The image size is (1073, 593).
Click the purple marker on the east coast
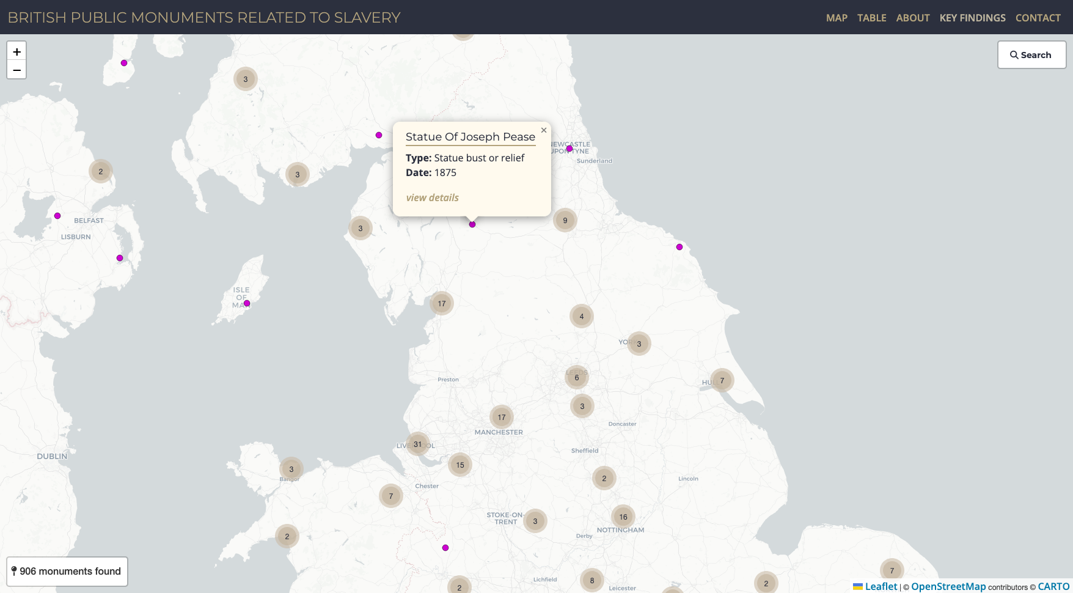(x=679, y=247)
